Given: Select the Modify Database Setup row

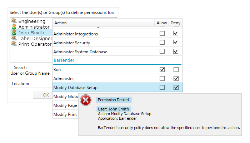Looking at the screenshot, I should (x=75, y=87).
